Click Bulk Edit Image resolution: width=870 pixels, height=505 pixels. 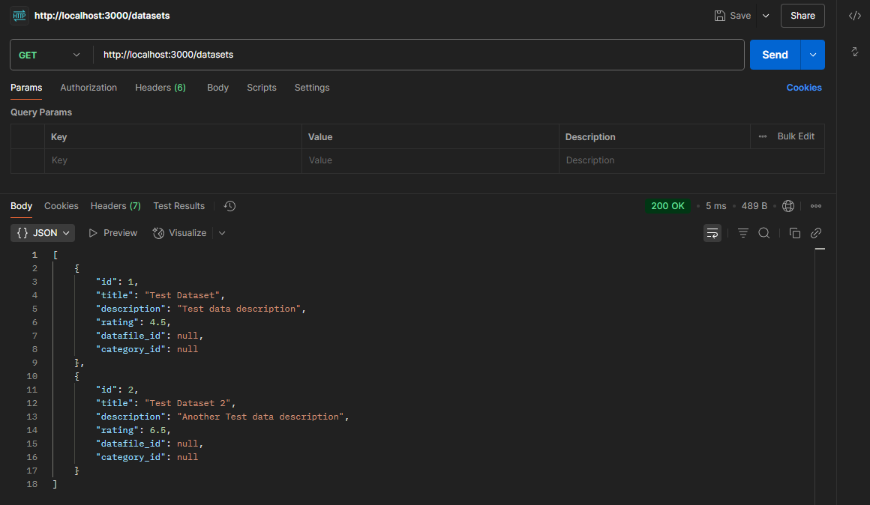point(796,136)
